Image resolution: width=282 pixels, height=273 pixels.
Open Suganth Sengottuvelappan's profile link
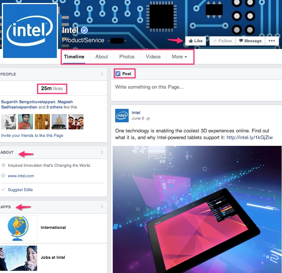[x=28, y=102]
